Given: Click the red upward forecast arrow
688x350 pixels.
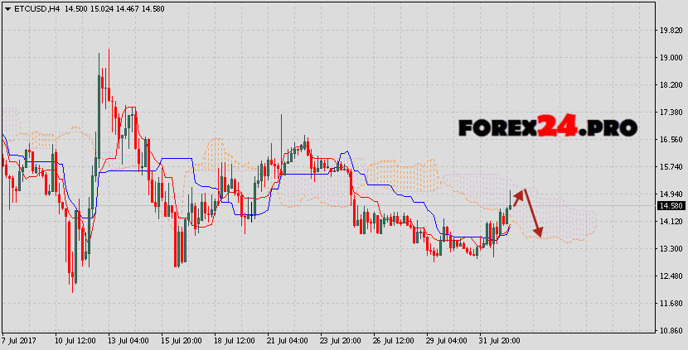Looking at the screenshot, I should pyautogui.click(x=518, y=196).
